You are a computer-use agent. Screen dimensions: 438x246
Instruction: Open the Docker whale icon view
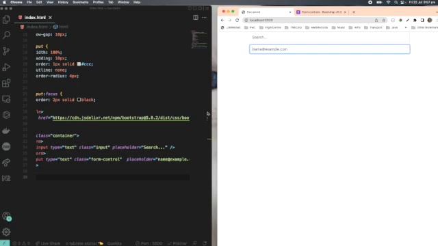(x=6, y=131)
